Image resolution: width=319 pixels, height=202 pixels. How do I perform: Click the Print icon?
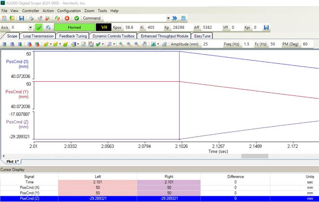click(x=31, y=18)
